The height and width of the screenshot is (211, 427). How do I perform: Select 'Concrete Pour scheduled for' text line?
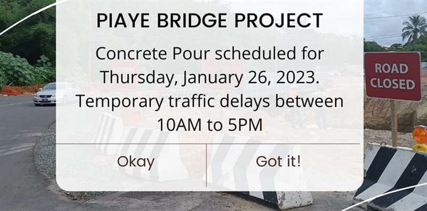pyautogui.click(x=210, y=54)
